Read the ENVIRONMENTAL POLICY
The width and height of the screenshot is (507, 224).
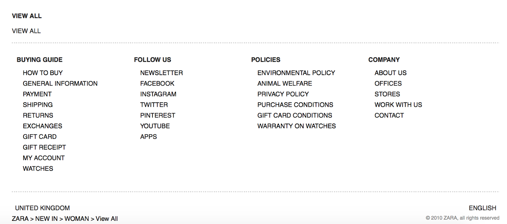click(296, 73)
